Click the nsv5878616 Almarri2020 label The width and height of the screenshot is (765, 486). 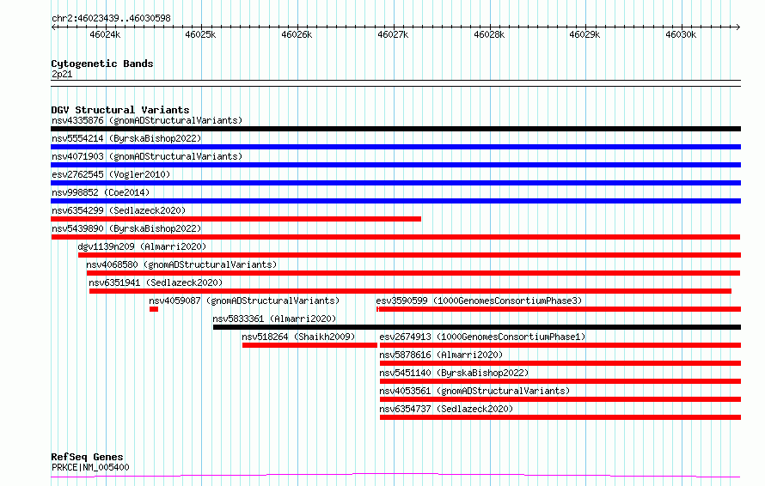441,355
